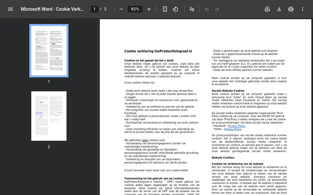The image size is (313, 195).
Task: Toggle the sidebar menu hamburger icon
Action: [x=10, y=9]
